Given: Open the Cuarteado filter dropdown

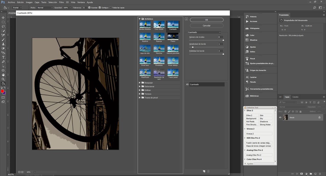Looking at the screenshot, I should pos(204,32).
